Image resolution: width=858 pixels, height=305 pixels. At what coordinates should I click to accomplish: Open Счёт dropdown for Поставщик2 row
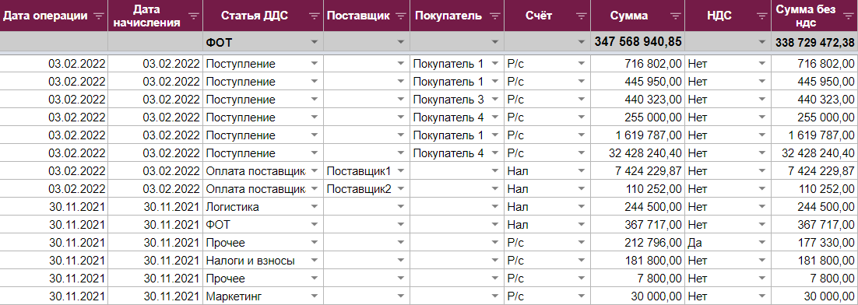(x=581, y=189)
